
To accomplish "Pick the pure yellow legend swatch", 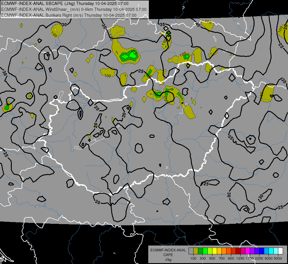I will tap(214, 251).
